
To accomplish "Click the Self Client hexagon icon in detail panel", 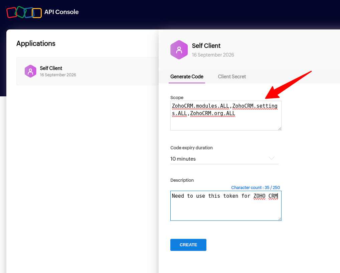I will click(179, 50).
